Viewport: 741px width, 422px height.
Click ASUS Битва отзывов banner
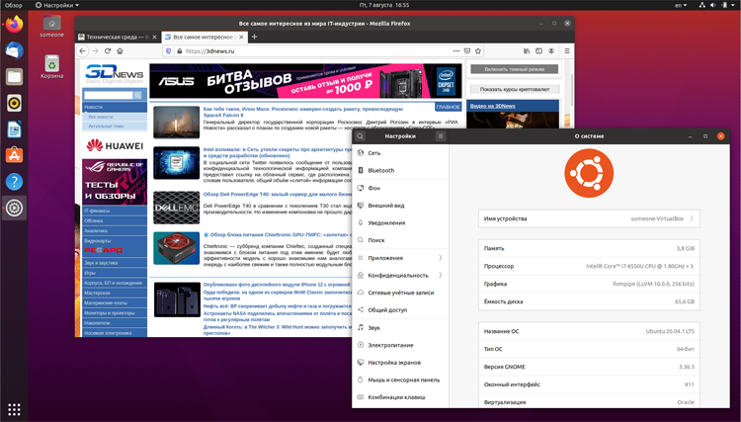305,81
